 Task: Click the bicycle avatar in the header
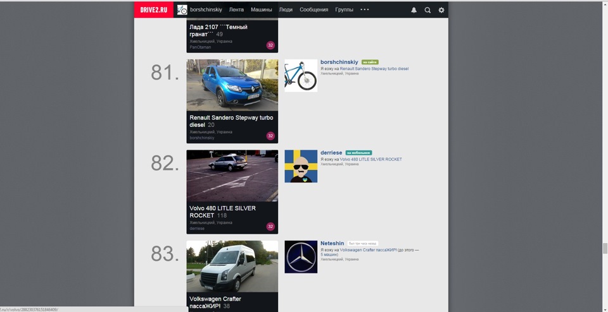point(182,9)
